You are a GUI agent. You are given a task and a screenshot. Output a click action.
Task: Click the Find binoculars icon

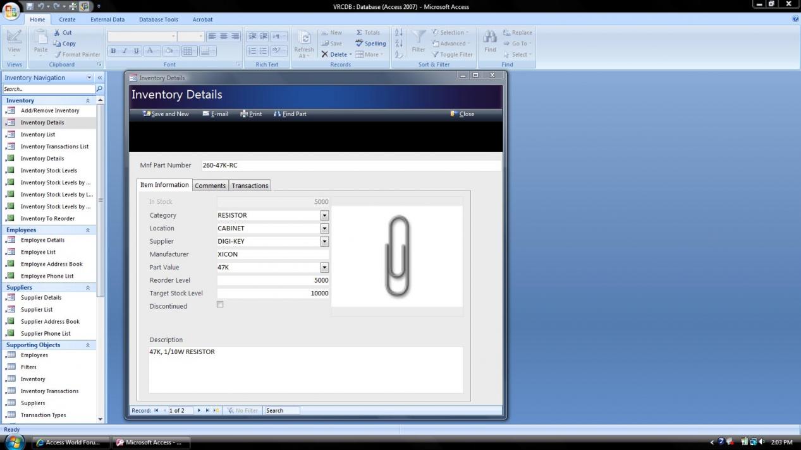pos(490,37)
